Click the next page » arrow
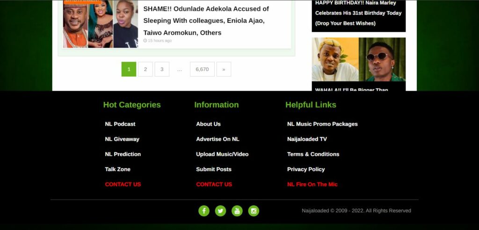Image resolution: width=479 pixels, height=230 pixels. [x=224, y=69]
